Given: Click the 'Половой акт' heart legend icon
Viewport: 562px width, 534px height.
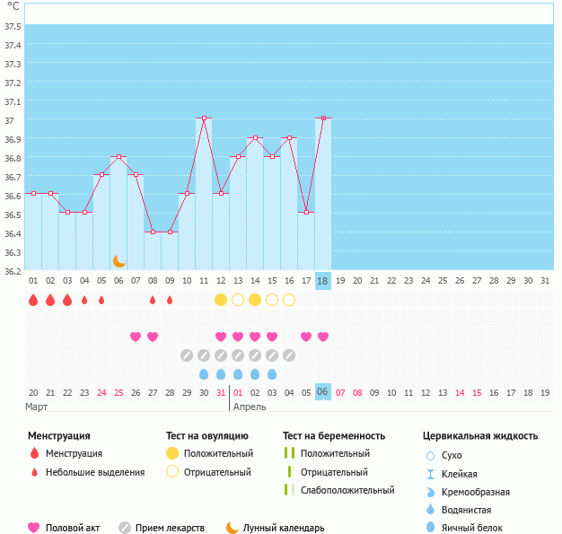Looking at the screenshot, I should point(34,528).
